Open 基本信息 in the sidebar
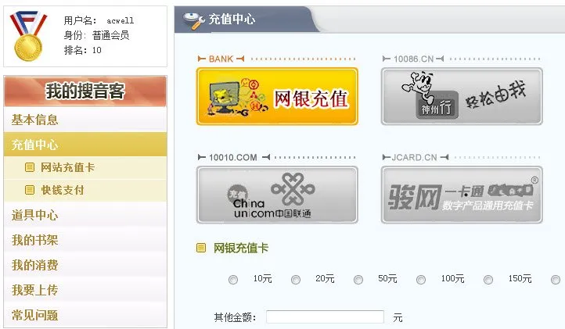Viewport: 565px width, 329px height. [85, 120]
